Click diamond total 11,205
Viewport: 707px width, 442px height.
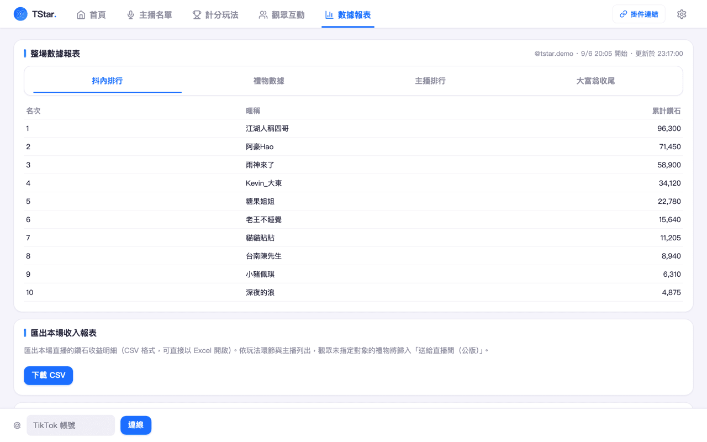671,238
